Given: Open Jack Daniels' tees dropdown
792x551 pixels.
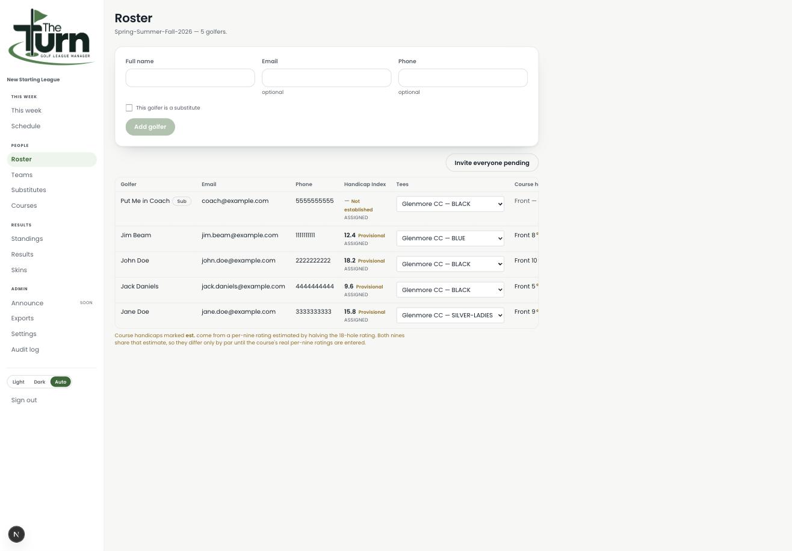Looking at the screenshot, I should (450, 290).
